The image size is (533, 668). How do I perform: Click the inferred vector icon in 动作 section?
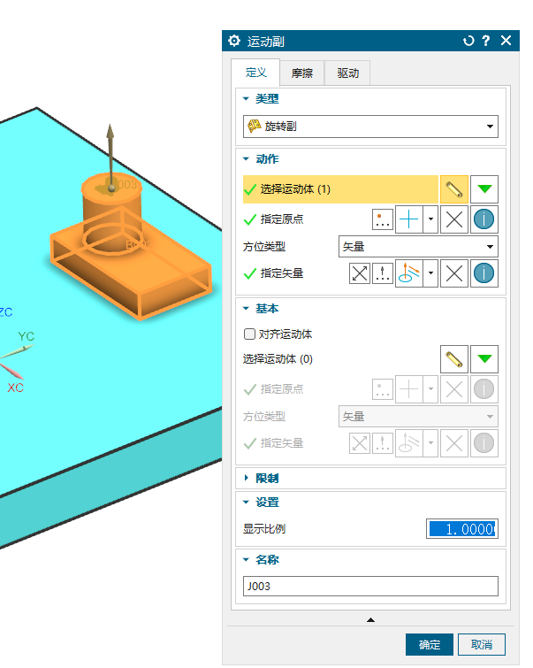click(x=408, y=273)
